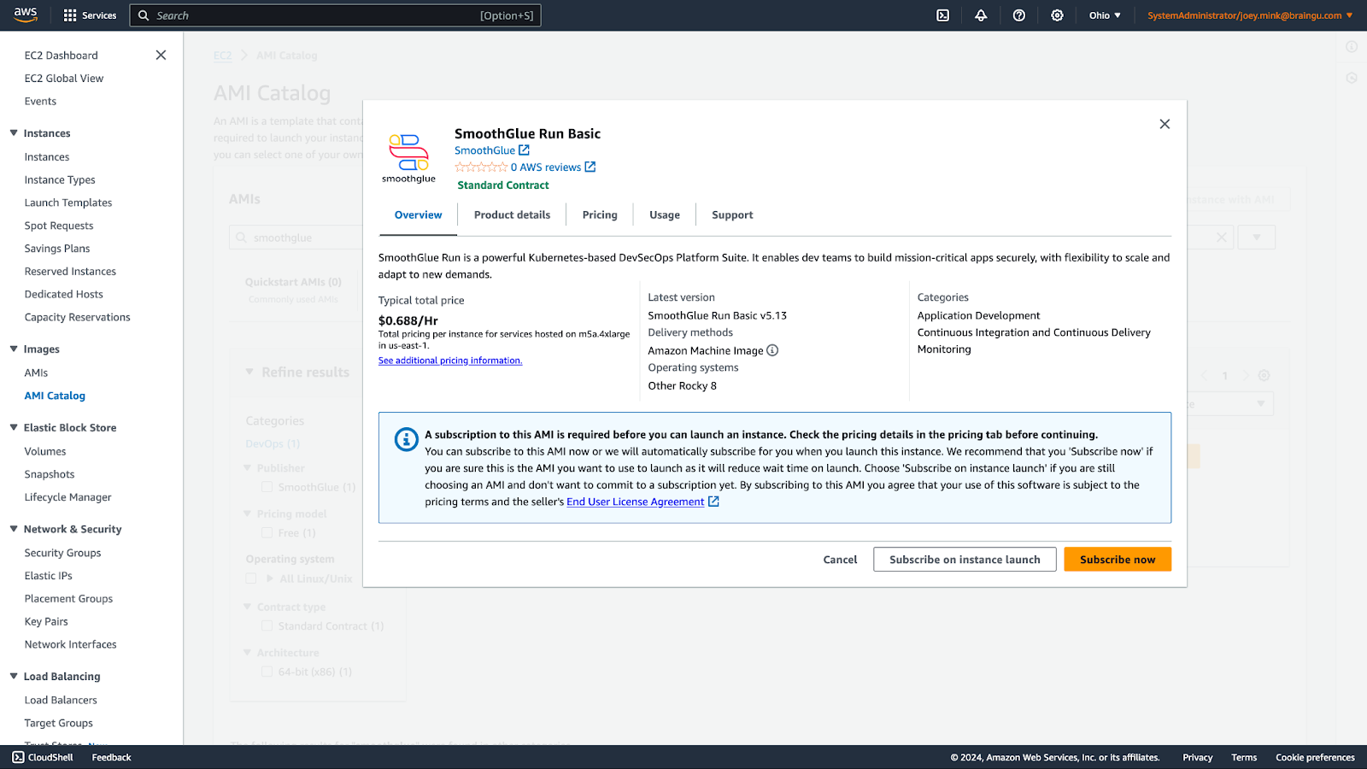Image resolution: width=1367 pixels, height=769 pixels.
Task: Open the SystemAdministrator account dropdown
Action: (x=1250, y=15)
